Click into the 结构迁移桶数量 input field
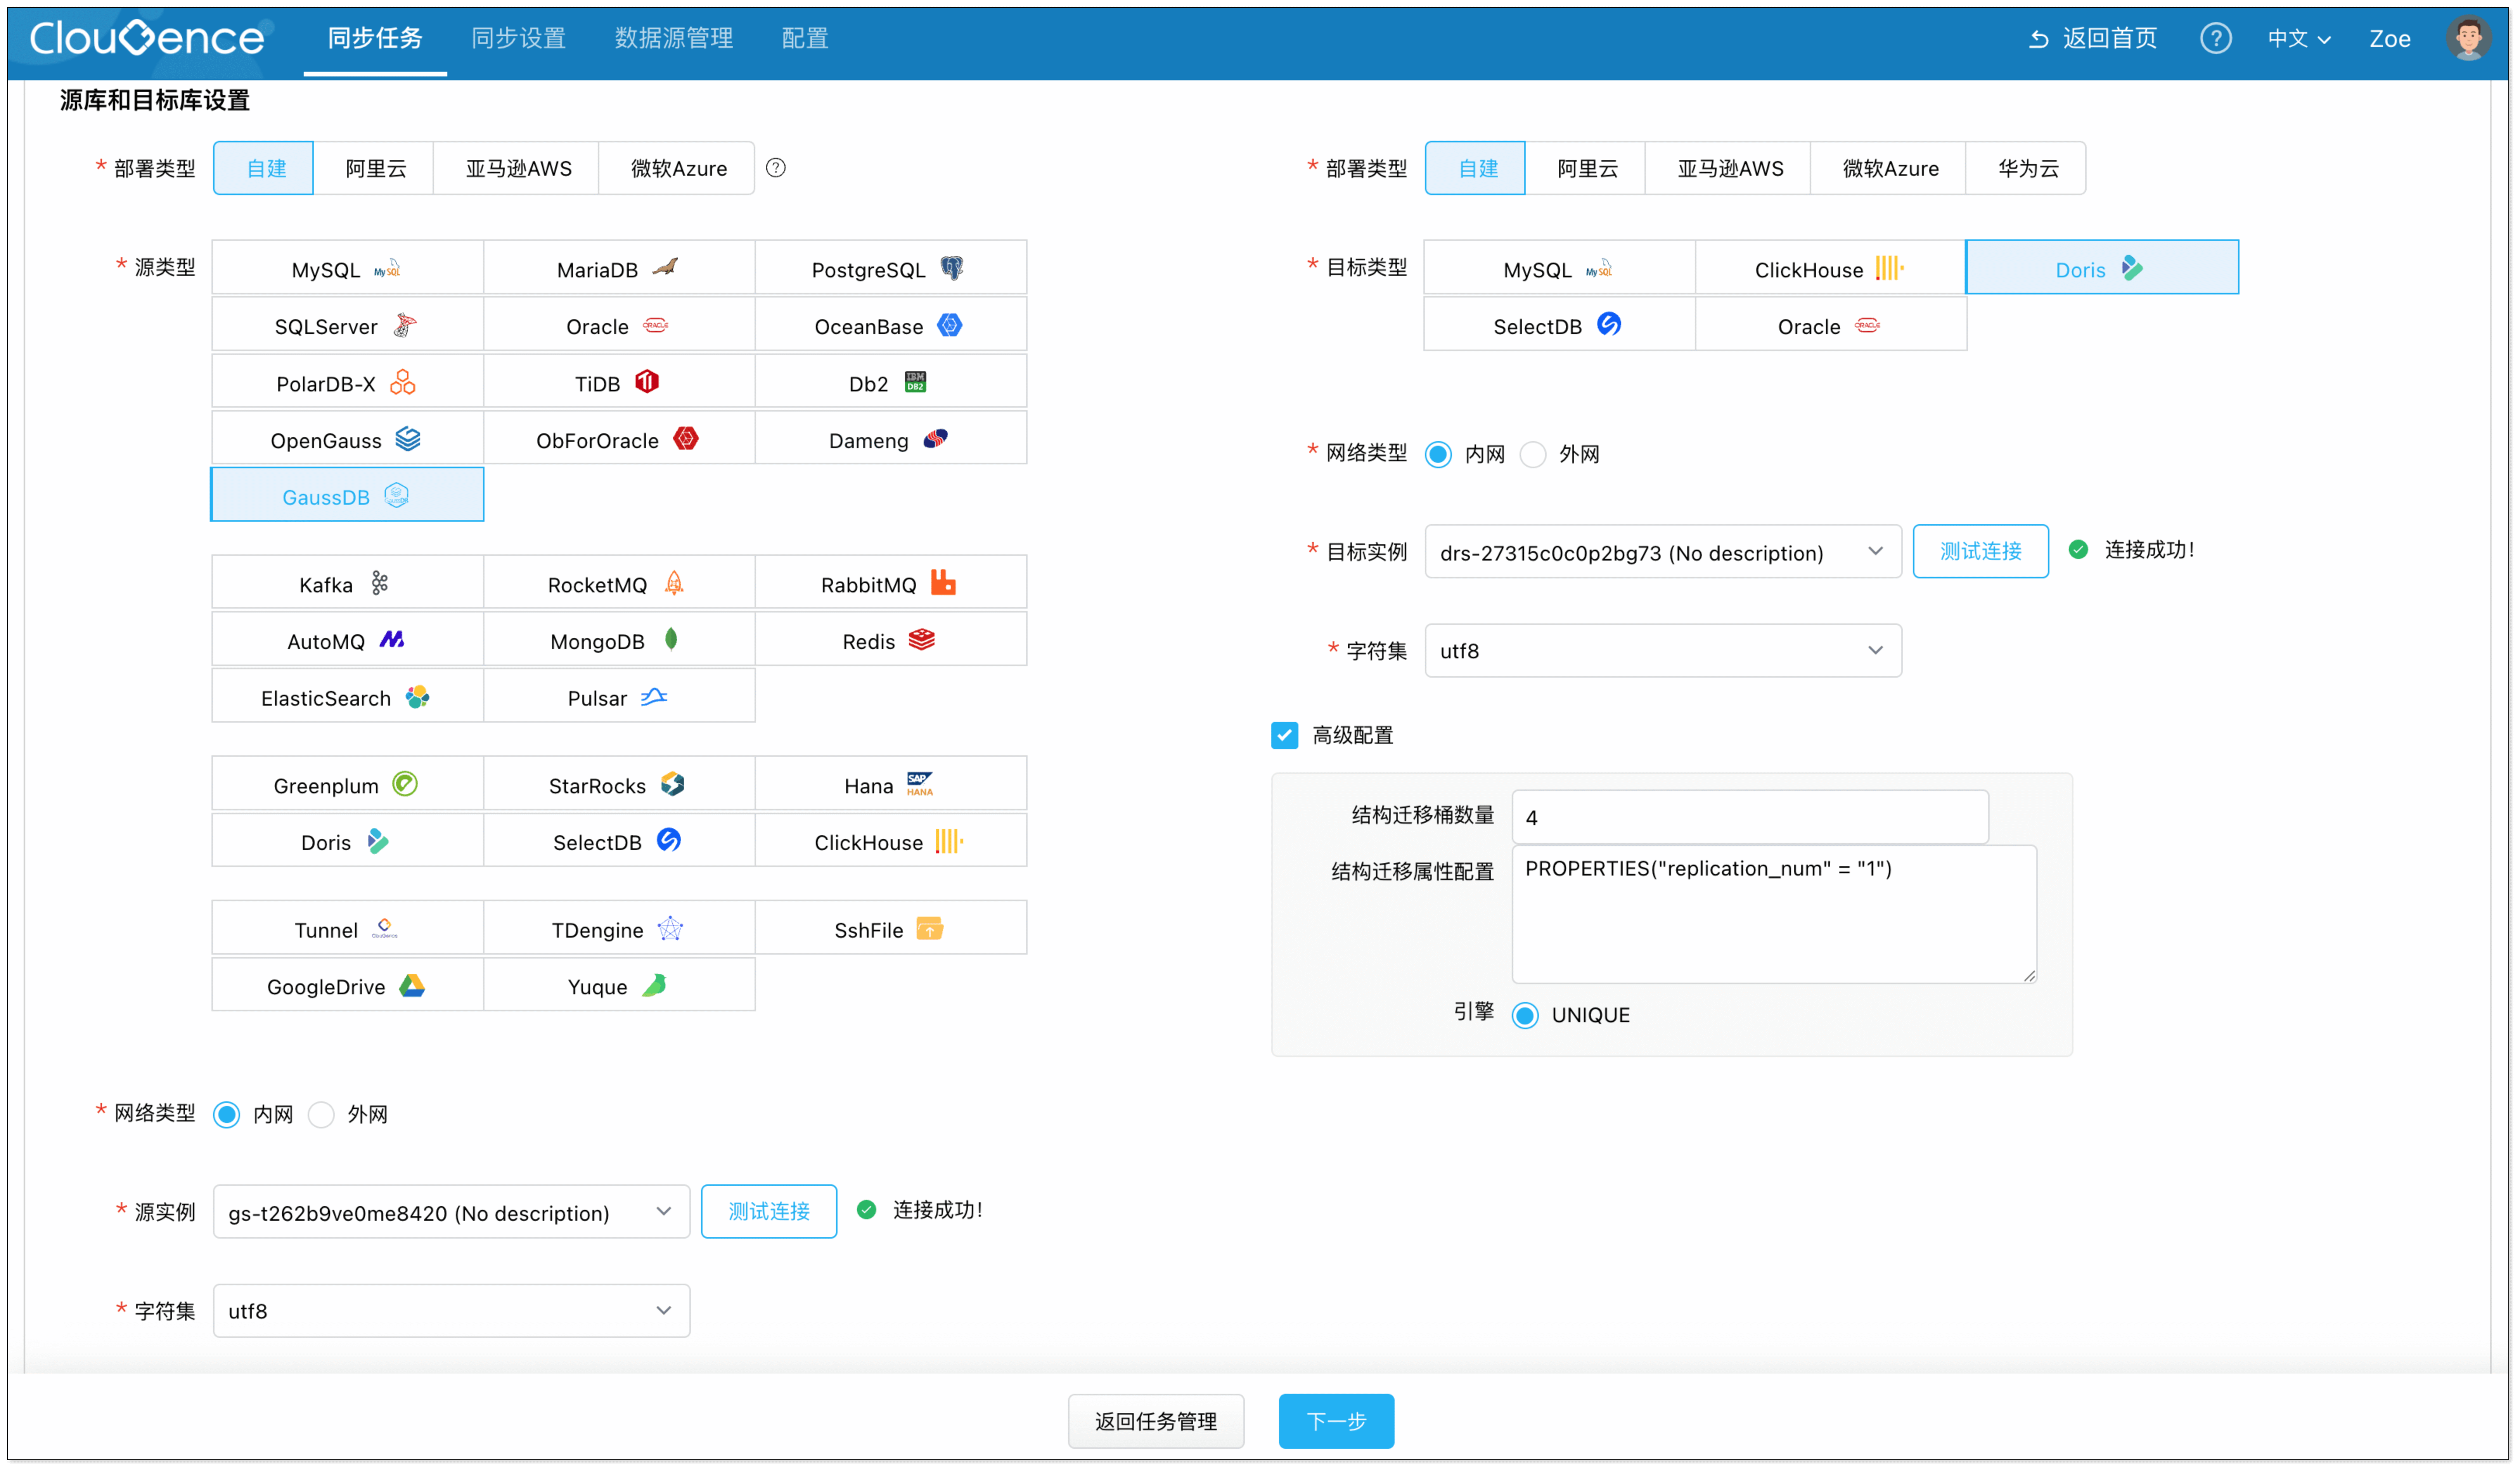Viewport: 2520px width, 1471px height. [x=1749, y=817]
